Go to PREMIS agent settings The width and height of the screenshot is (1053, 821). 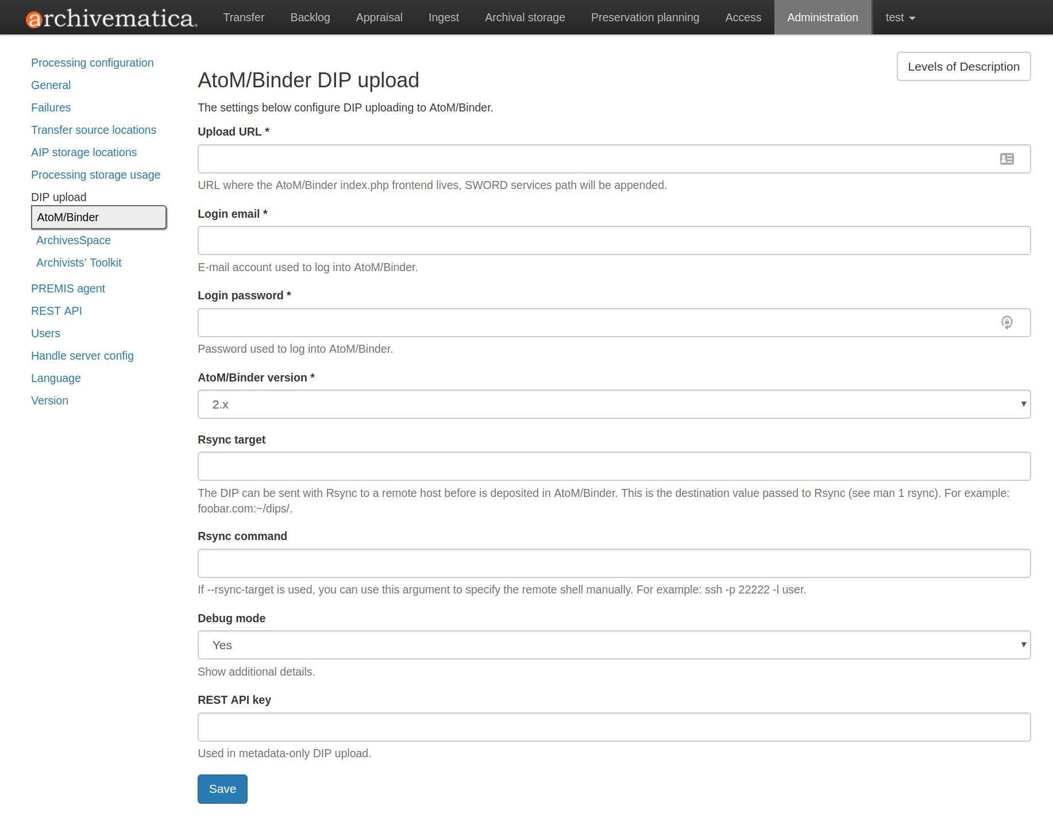[x=68, y=288]
